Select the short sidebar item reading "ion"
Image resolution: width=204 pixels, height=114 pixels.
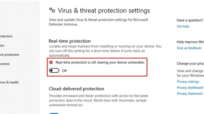click(2, 46)
